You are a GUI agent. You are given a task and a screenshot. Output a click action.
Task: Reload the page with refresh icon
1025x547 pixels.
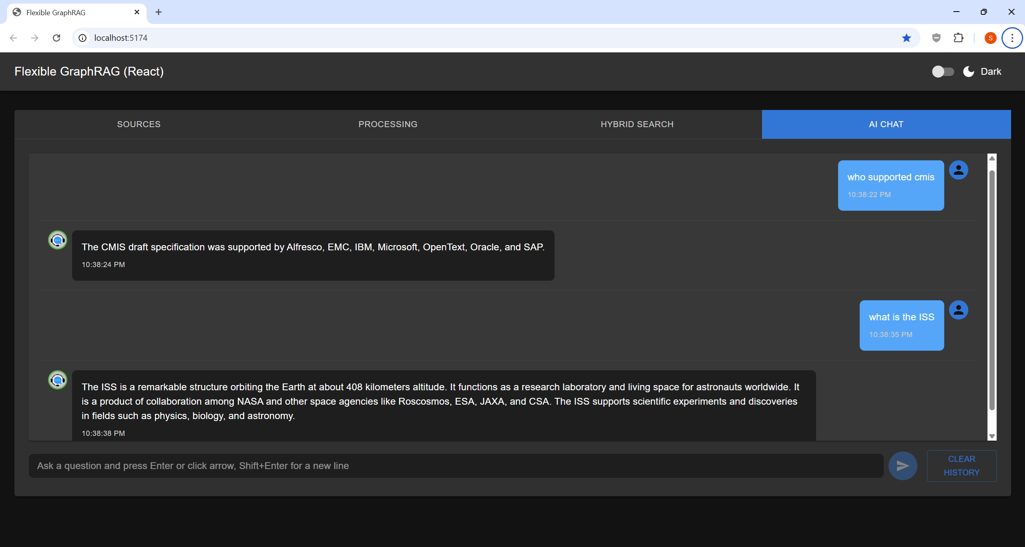(56, 38)
